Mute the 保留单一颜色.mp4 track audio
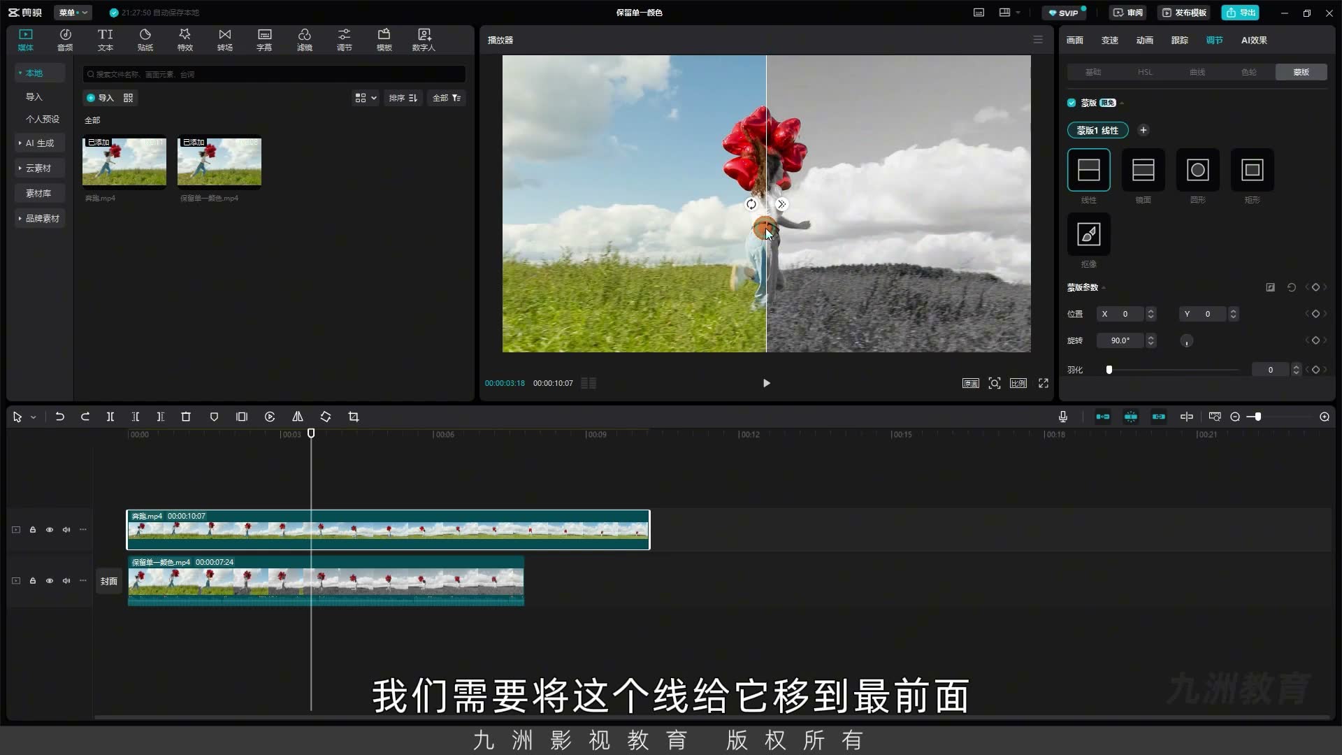Image resolution: width=1342 pixels, height=755 pixels. pos(66,581)
